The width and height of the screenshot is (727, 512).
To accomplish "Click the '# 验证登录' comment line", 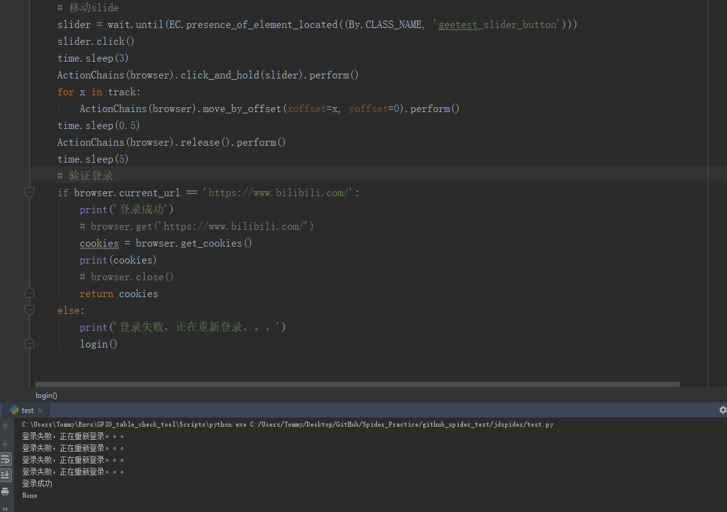I will 85,176.
